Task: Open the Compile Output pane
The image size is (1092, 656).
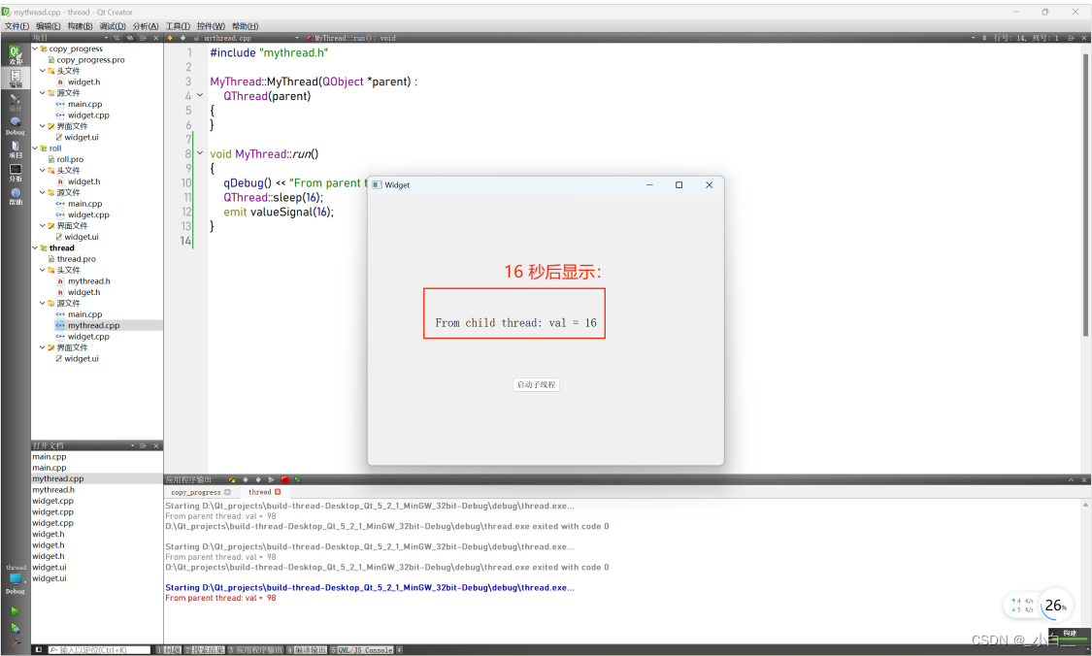Action: click(x=307, y=650)
